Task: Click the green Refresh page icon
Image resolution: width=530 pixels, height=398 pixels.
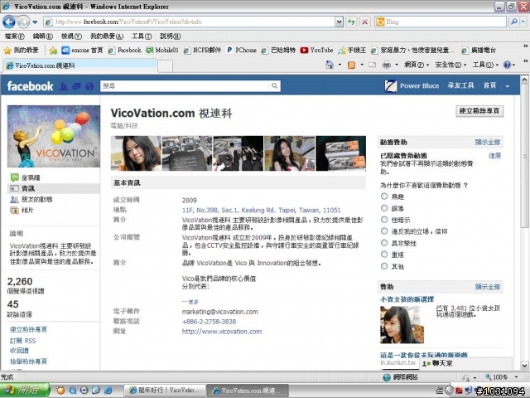Action: [351, 22]
